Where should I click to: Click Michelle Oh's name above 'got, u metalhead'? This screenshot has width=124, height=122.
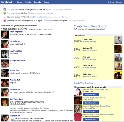click(15, 41)
